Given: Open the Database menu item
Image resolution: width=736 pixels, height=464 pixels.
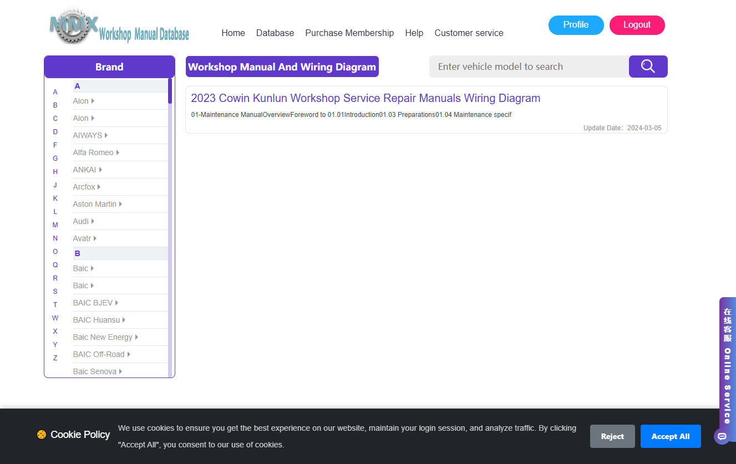Looking at the screenshot, I should pos(275,33).
